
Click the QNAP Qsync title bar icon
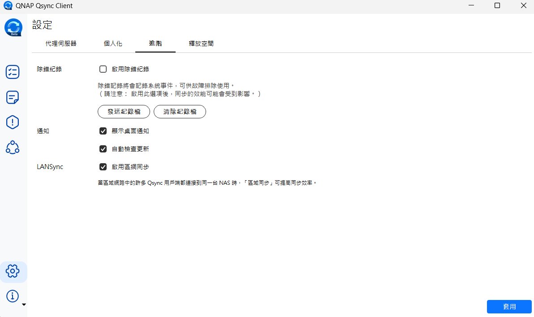8,6
